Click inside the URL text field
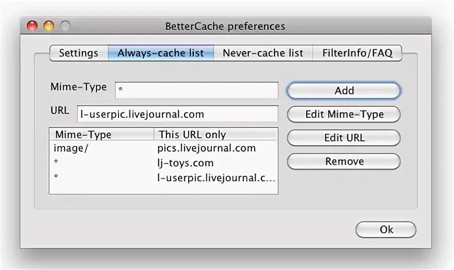The width and height of the screenshot is (454, 270). click(x=177, y=114)
